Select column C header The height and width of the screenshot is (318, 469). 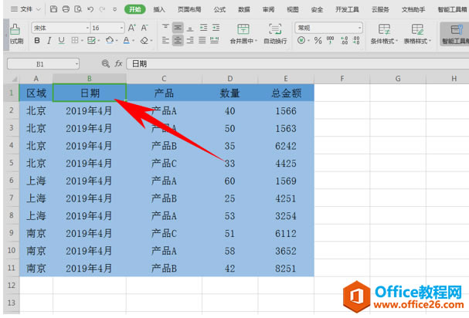point(164,79)
